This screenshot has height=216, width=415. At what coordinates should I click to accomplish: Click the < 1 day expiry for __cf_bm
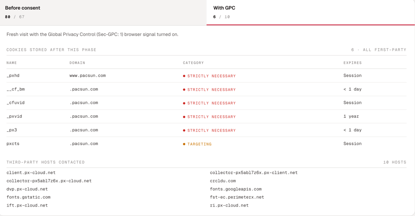tap(353, 89)
